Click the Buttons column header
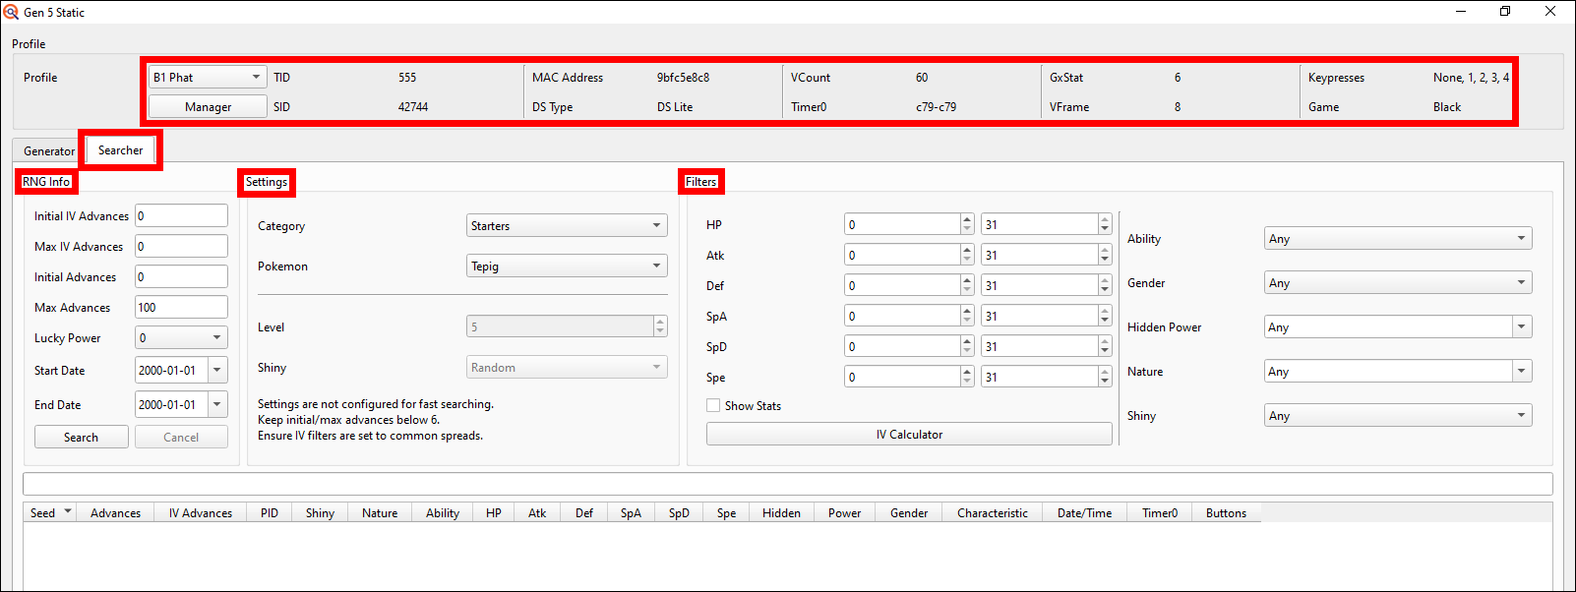The width and height of the screenshot is (1576, 592). point(1226,512)
